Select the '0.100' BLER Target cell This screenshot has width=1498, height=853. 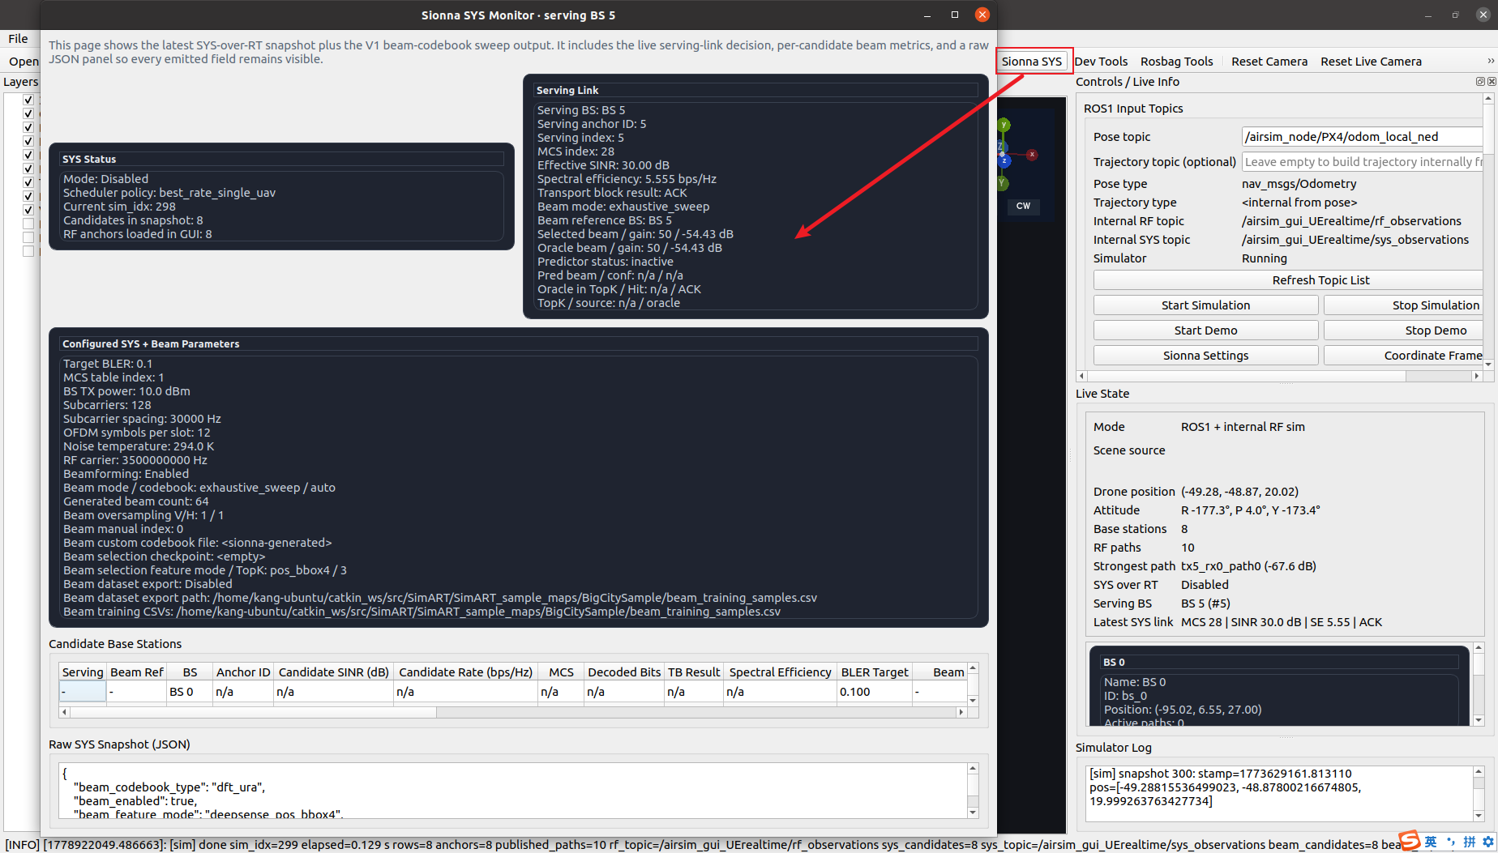[x=875, y=692]
